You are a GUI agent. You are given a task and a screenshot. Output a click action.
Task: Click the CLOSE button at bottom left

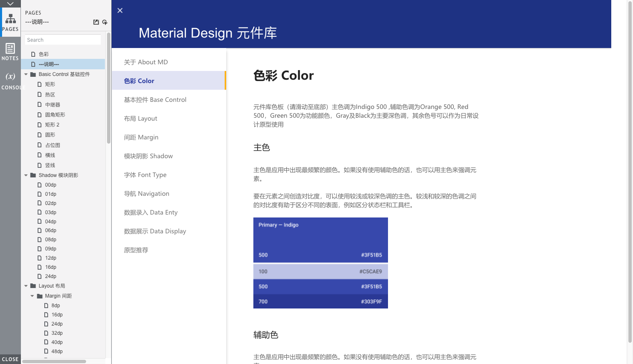10,359
